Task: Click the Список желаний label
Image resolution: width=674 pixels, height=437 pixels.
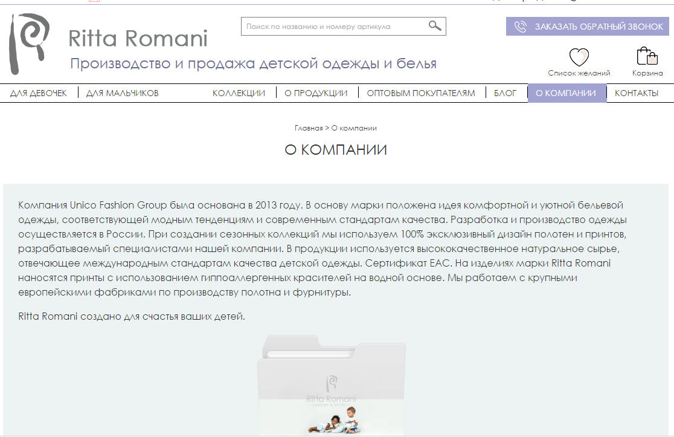Action: [x=579, y=73]
